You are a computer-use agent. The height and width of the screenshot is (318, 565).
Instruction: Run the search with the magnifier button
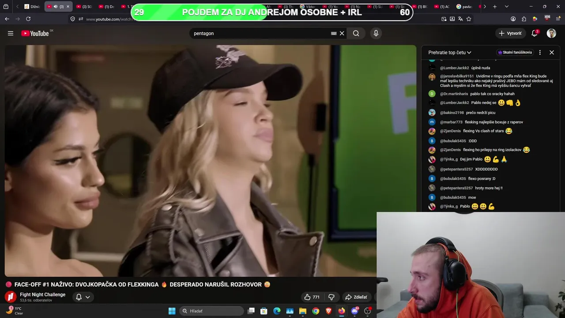pos(356,33)
